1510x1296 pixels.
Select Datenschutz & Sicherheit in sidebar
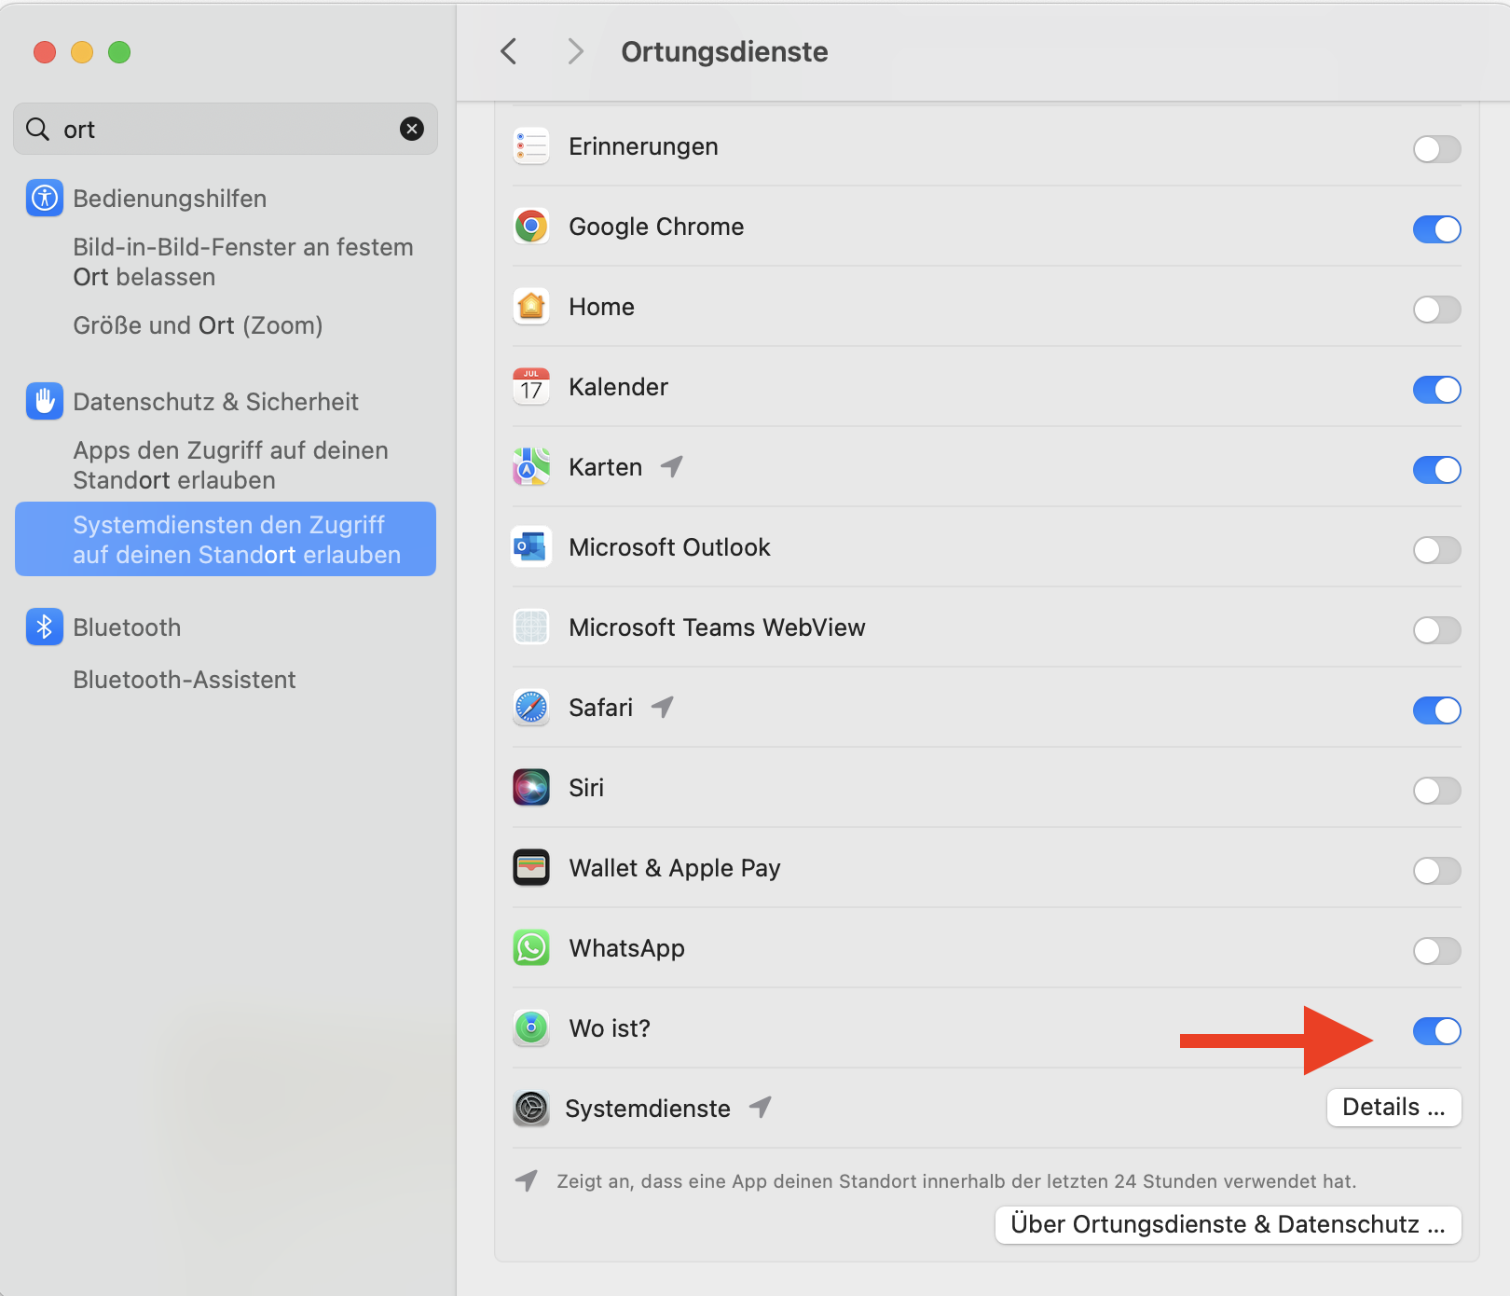(x=215, y=402)
